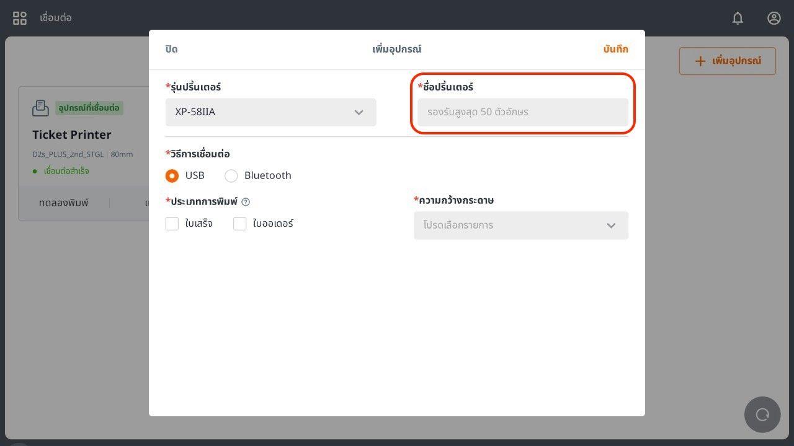Select the Ticket Printer card title

[x=72, y=134]
